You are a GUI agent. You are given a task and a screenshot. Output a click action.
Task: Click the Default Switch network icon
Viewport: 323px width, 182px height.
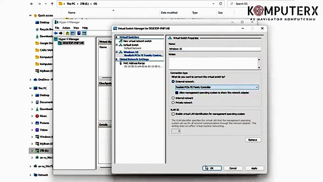point(121,45)
